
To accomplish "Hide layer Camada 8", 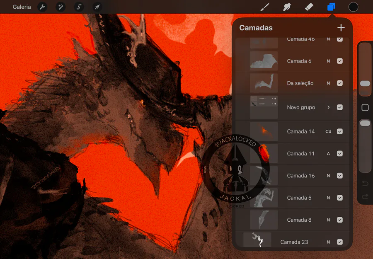I will 340,220.
